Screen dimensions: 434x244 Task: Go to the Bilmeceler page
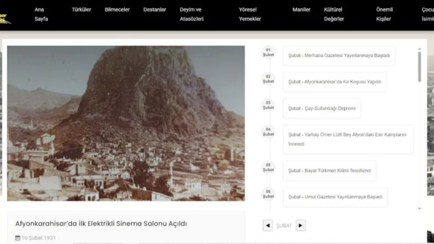[117, 10]
